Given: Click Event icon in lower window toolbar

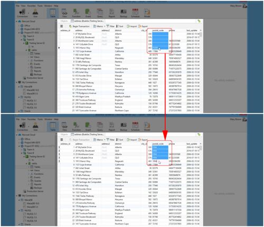Looking at the screenshot, I should click(x=88, y=126).
